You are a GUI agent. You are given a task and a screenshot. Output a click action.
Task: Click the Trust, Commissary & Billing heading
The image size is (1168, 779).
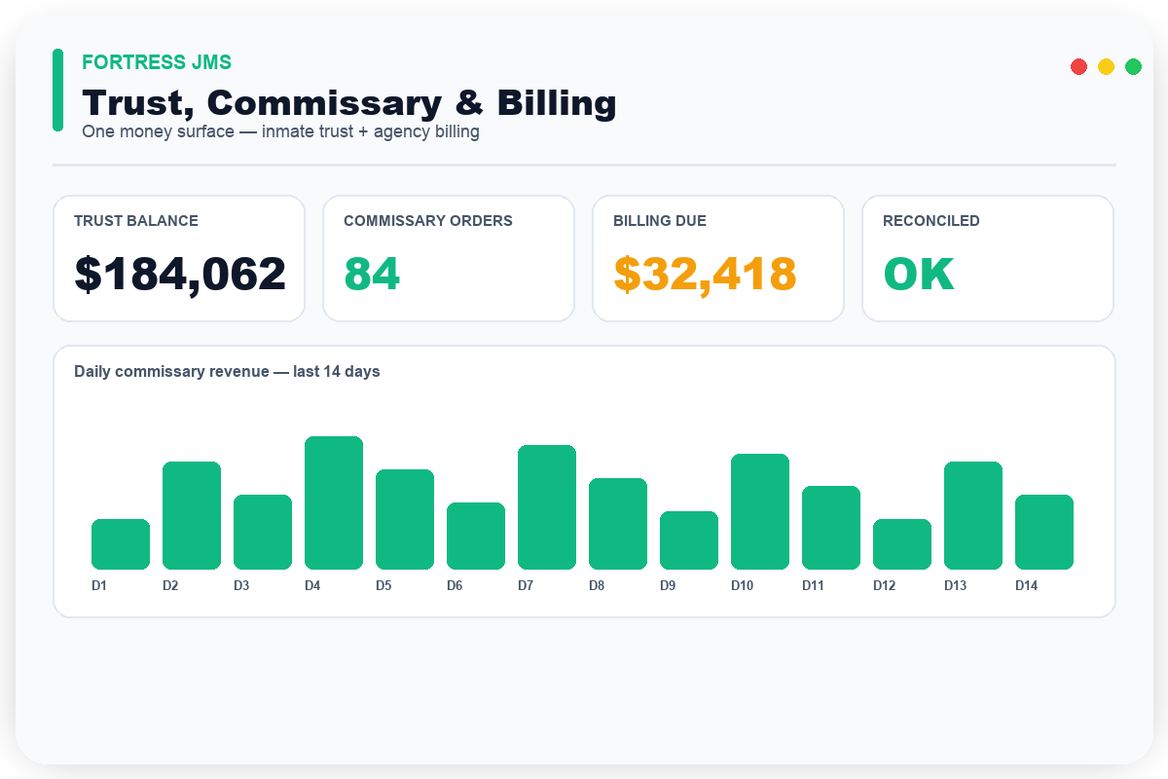(x=349, y=103)
